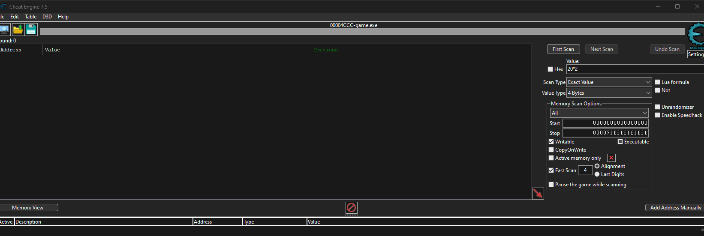This screenshot has width=704, height=236.
Task: Open the process selector monitor icon
Action: (4, 30)
